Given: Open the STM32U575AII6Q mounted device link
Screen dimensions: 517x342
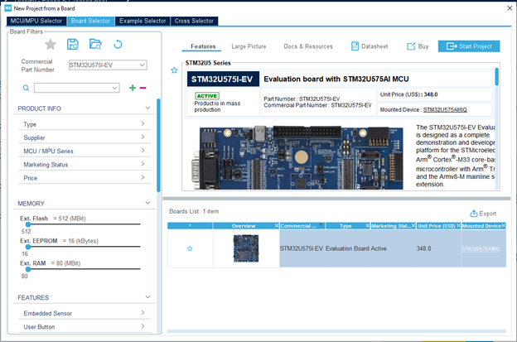Looking at the screenshot, I should 445,109.
